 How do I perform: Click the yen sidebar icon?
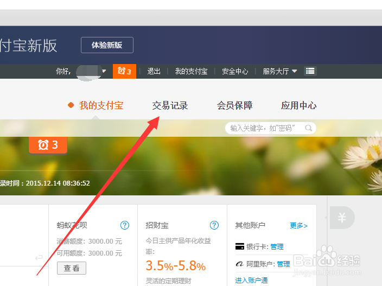(x=341, y=218)
